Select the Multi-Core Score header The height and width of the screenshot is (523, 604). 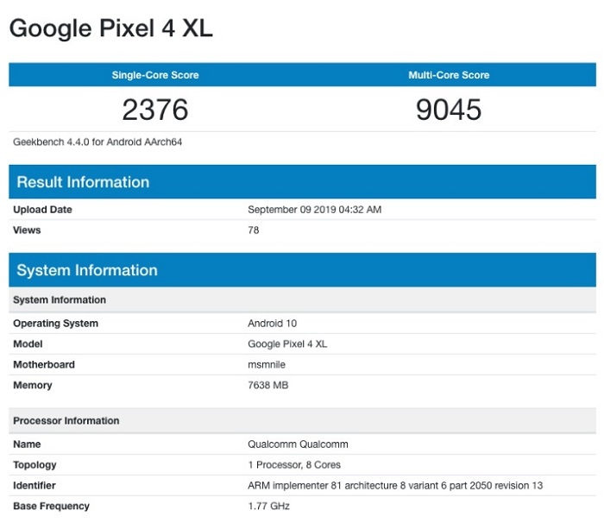(449, 75)
